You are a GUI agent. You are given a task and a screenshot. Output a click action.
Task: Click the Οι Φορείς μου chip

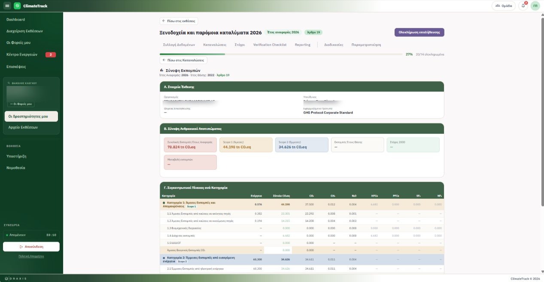[21, 104]
